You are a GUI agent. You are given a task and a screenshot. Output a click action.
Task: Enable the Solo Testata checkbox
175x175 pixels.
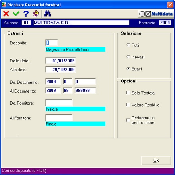pyautogui.click(x=128, y=93)
